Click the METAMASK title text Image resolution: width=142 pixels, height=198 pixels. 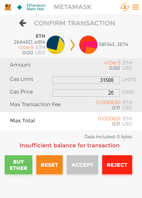pyautogui.click(x=73, y=7)
